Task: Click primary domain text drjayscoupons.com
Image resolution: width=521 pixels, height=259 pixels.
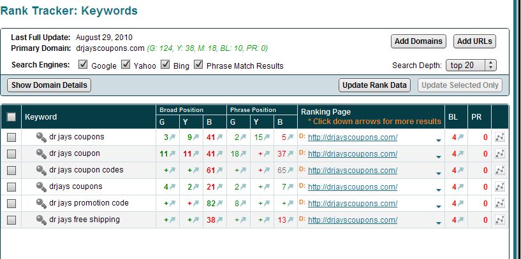Action: click(x=110, y=48)
